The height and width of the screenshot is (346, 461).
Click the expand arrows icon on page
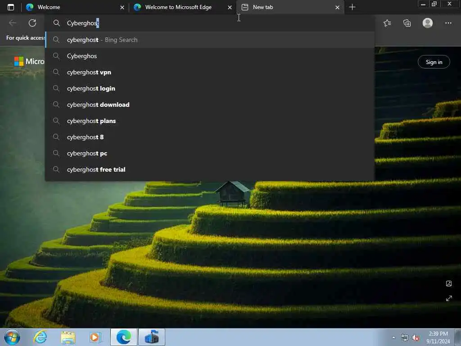[x=449, y=298]
